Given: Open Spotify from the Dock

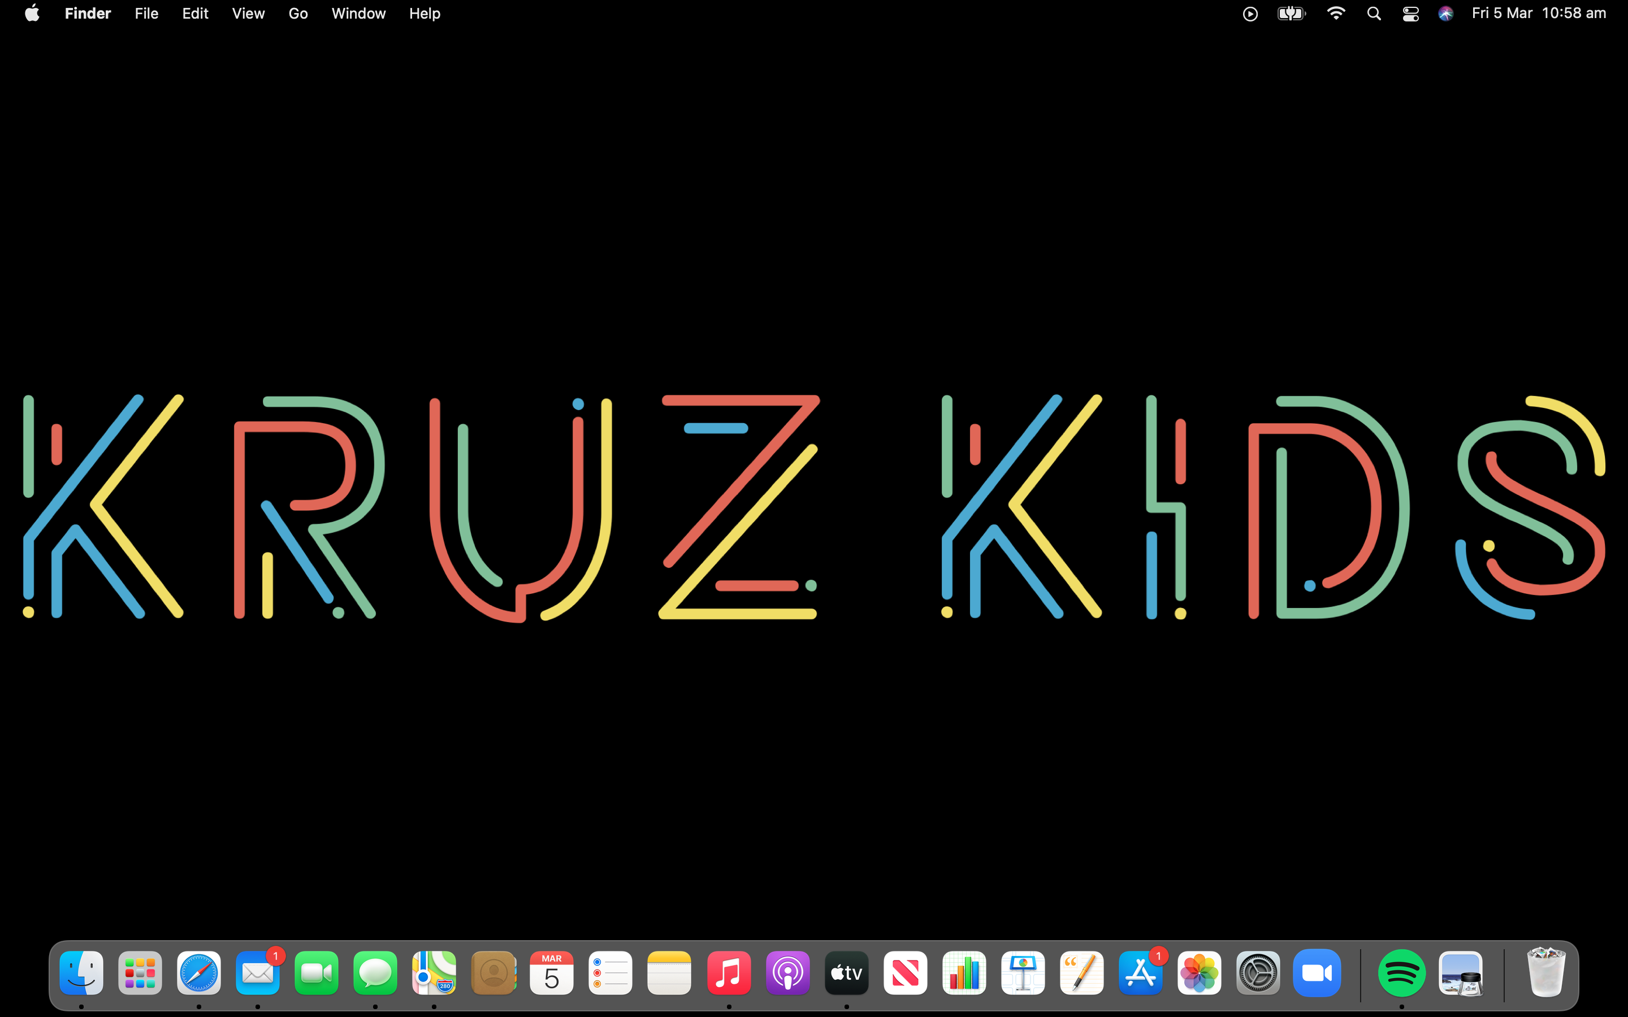Looking at the screenshot, I should coord(1401,973).
